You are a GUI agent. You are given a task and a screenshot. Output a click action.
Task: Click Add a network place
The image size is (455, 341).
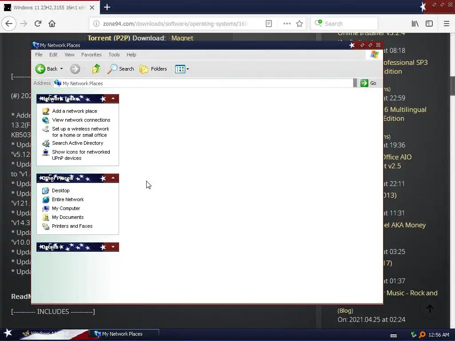pyautogui.click(x=75, y=111)
